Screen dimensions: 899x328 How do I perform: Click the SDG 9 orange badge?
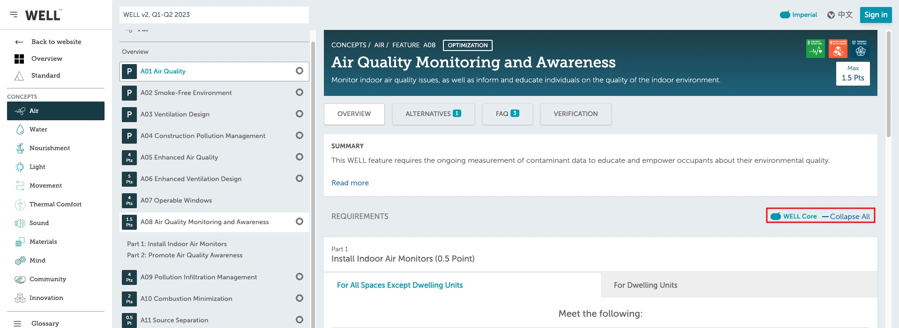tap(838, 49)
